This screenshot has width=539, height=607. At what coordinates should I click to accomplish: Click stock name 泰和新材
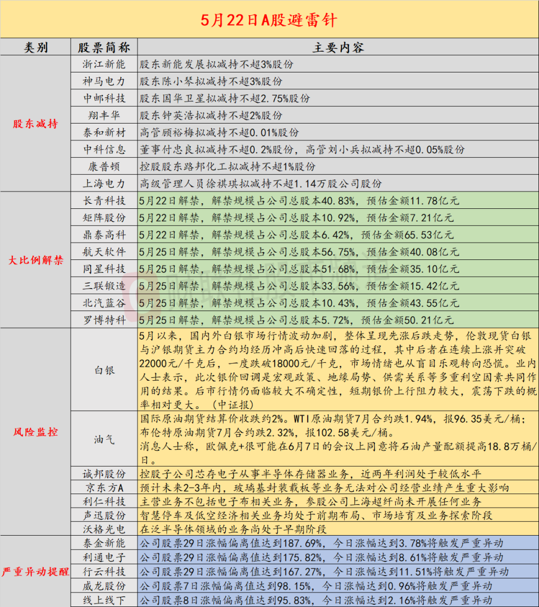coord(104,133)
